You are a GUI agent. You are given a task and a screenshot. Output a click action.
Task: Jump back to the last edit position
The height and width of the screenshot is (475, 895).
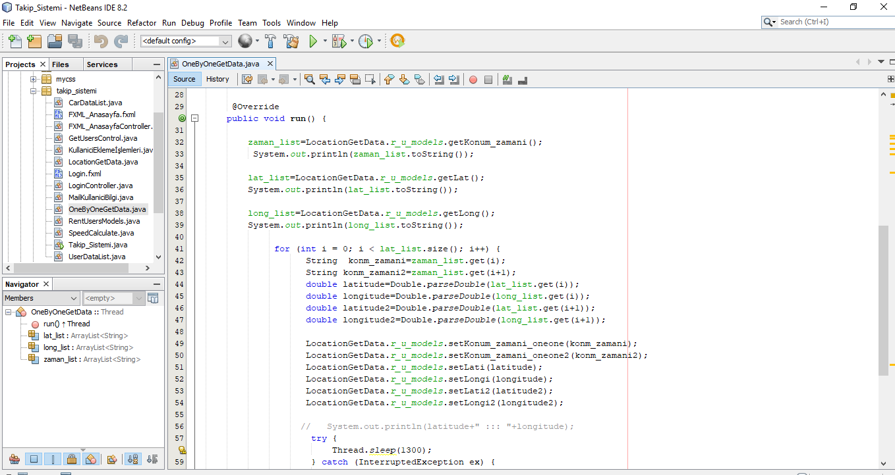pos(248,79)
